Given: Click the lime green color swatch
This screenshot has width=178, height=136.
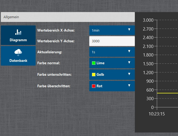Looking at the screenshot, I should pyautogui.click(x=94, y=63).
